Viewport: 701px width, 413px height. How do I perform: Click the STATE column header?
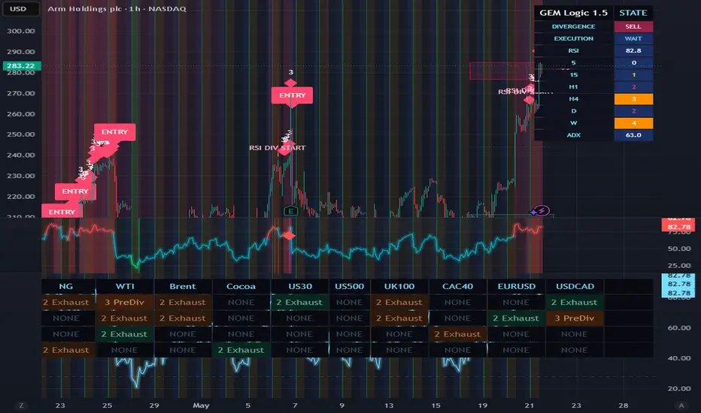(633, 13)
